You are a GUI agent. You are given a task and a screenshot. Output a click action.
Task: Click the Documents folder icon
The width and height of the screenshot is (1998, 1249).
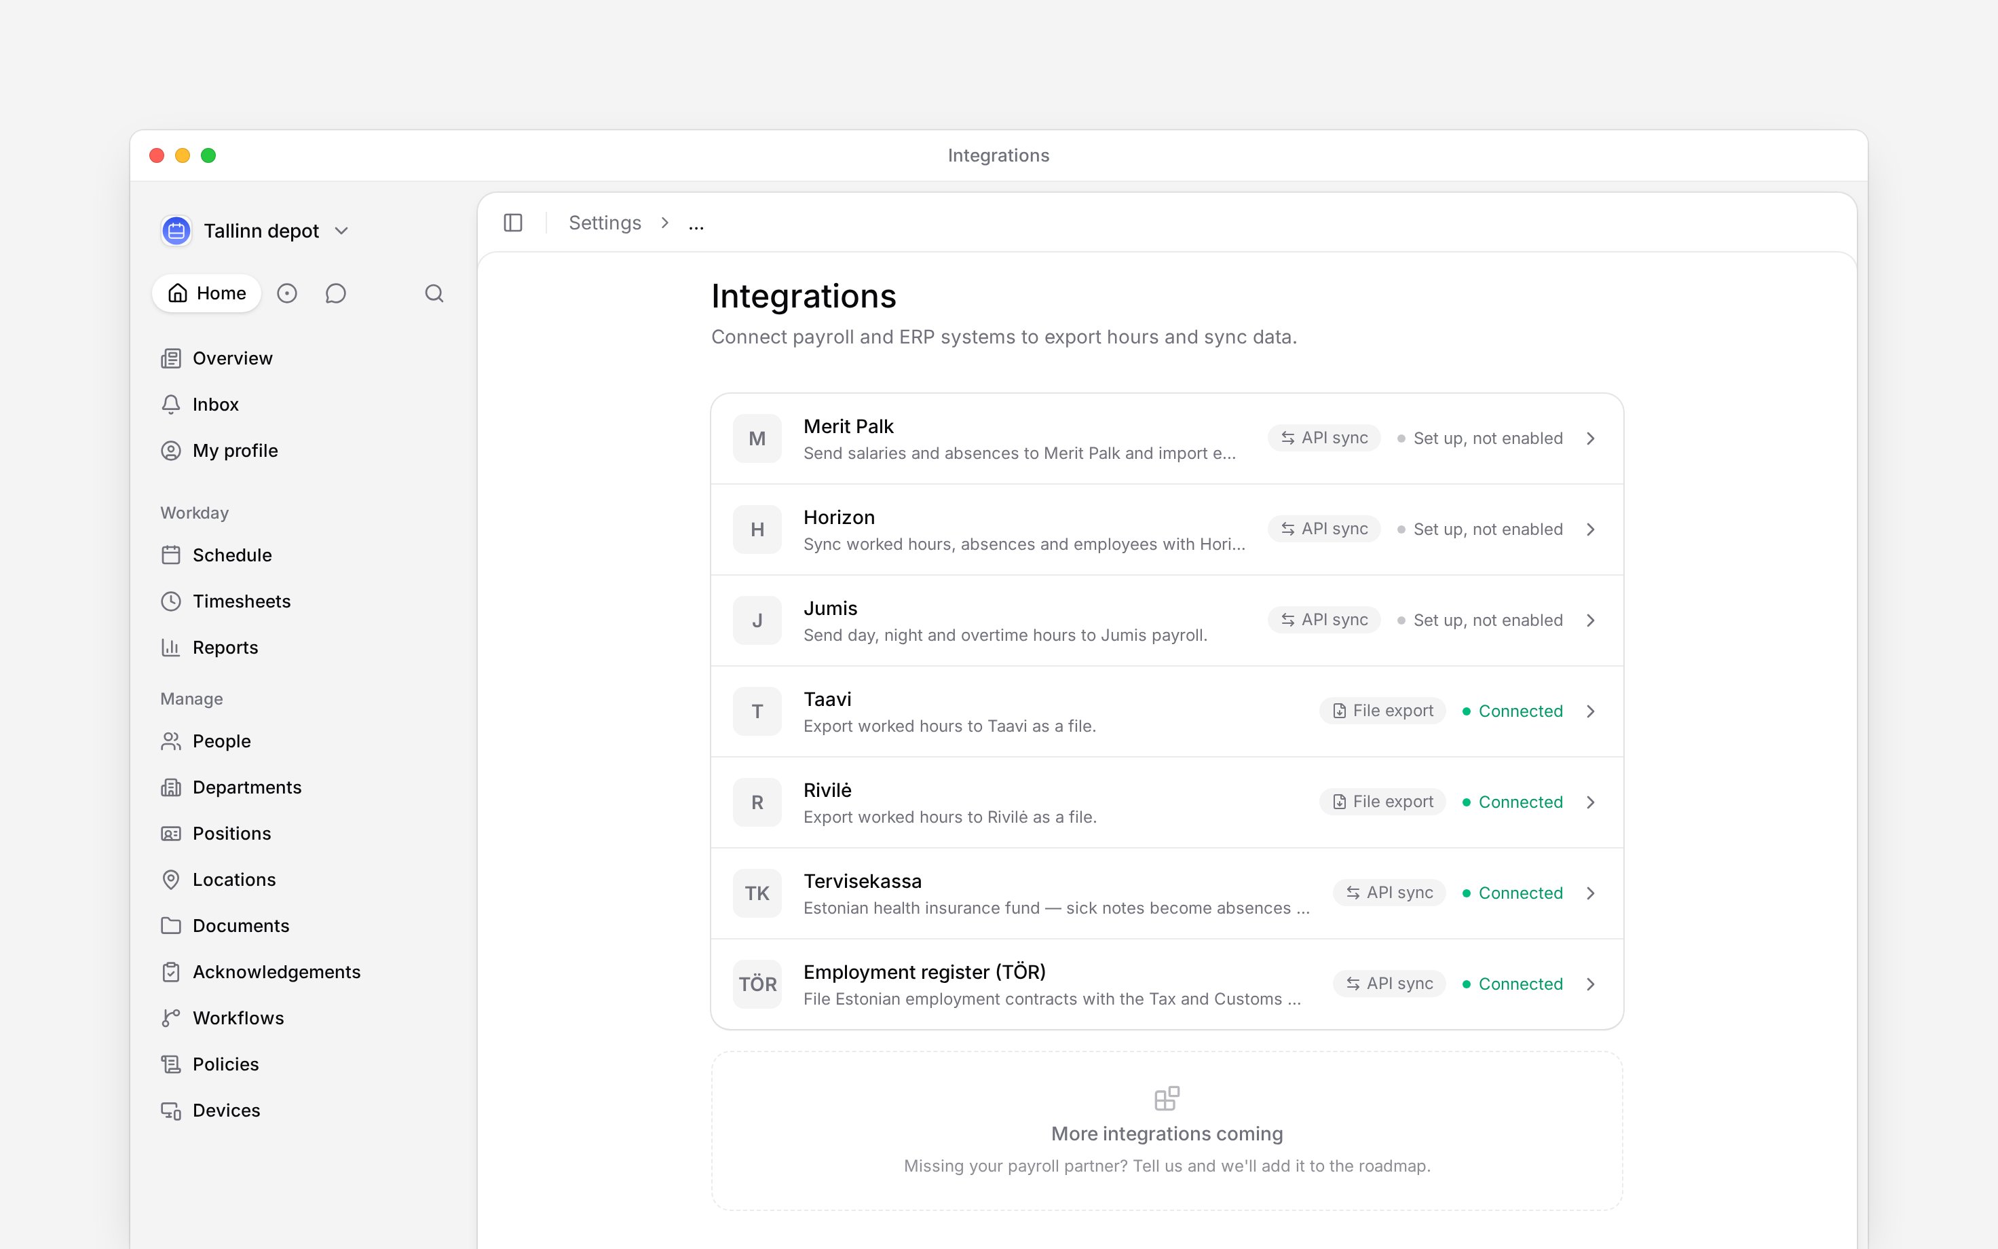(x=171, y=926)
